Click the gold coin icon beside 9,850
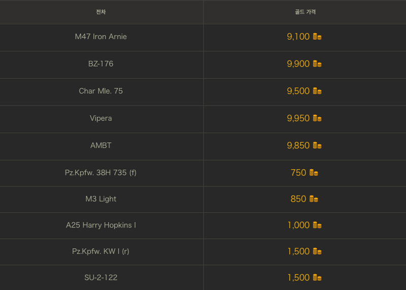The image size is (406, 290). [x=317, y=145]
